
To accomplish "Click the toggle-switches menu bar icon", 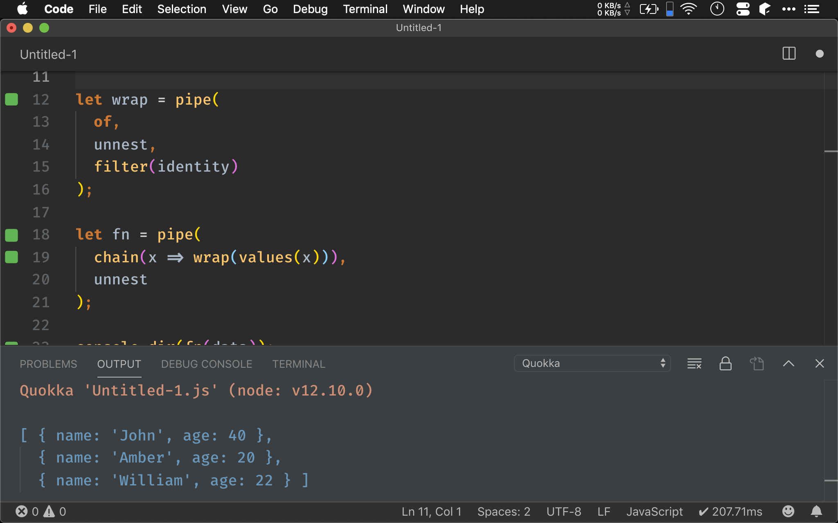I will point(743,9).
